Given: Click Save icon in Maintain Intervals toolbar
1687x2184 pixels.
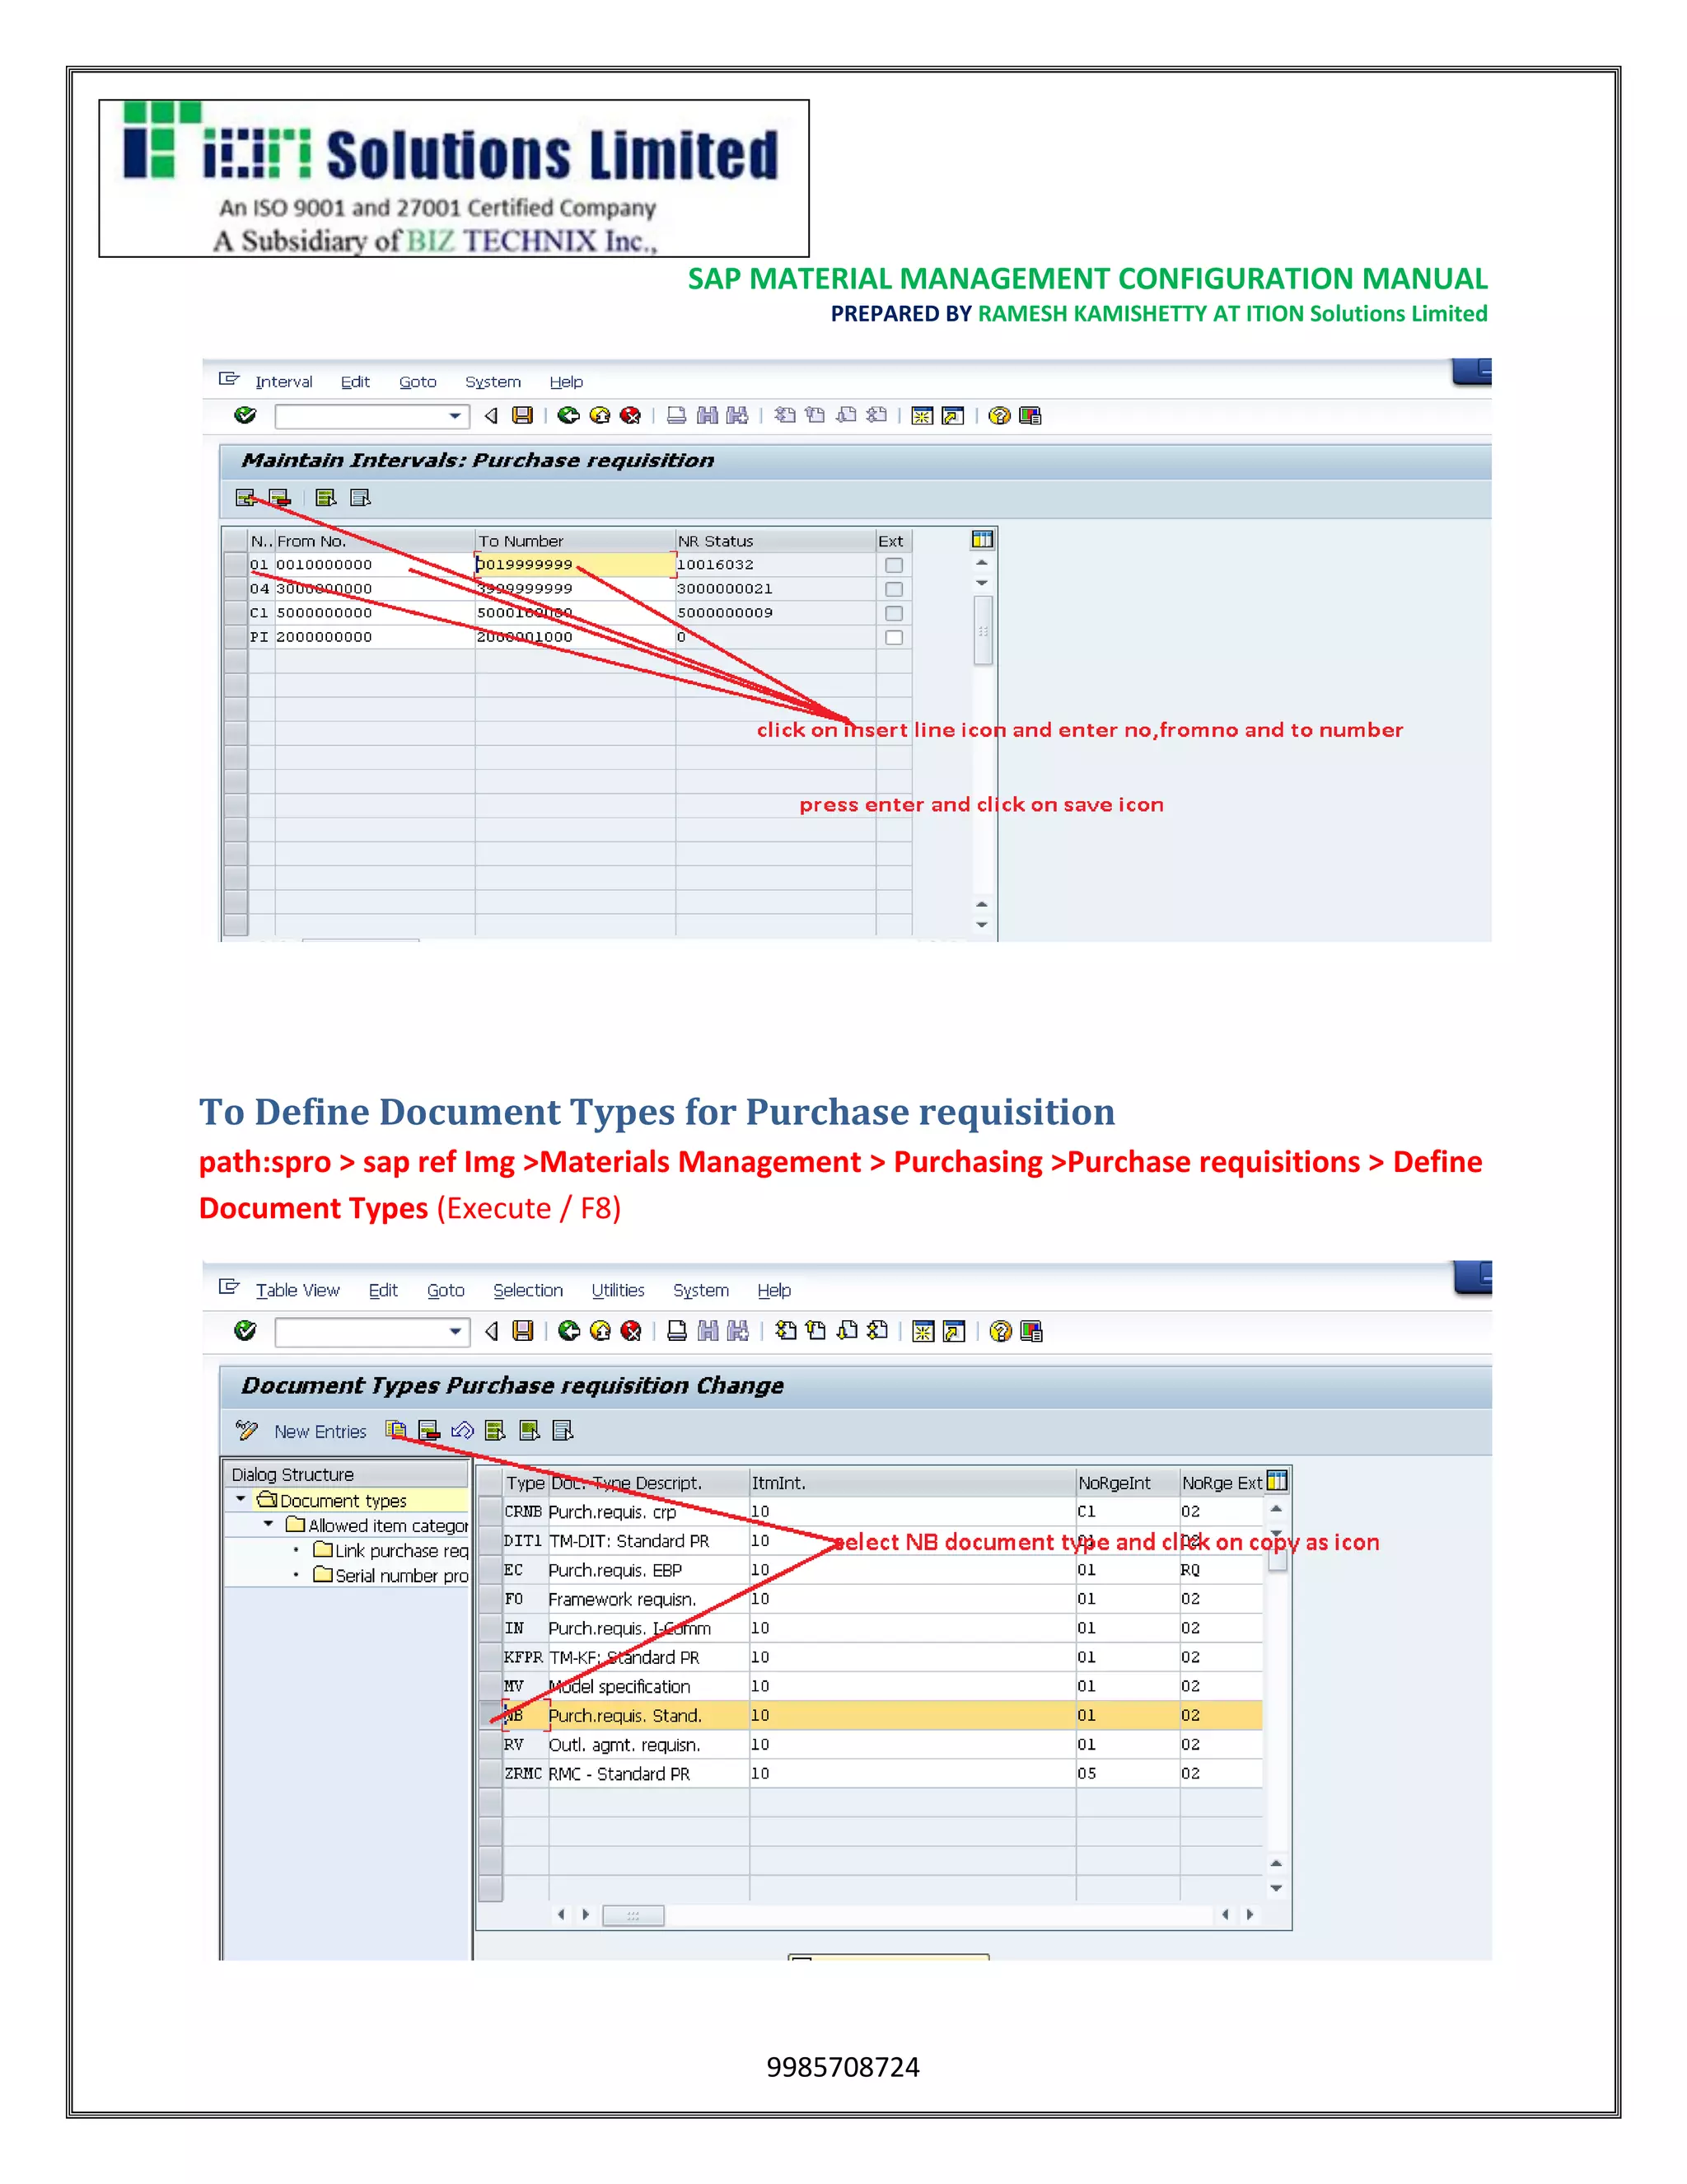Looking at the screenshot, I should [523, 415].
